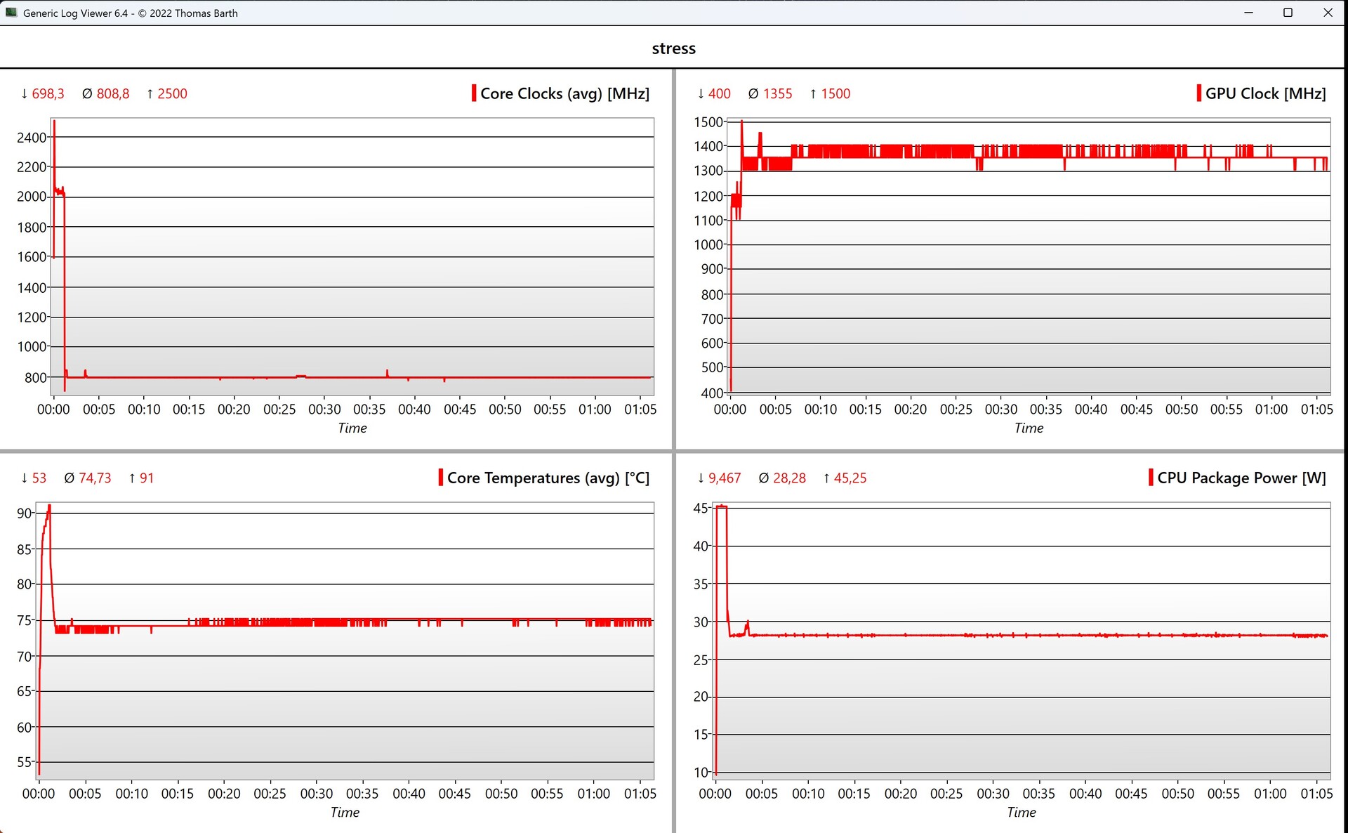Click the red Core Clocks legend swatch

[x=474, y=93]
